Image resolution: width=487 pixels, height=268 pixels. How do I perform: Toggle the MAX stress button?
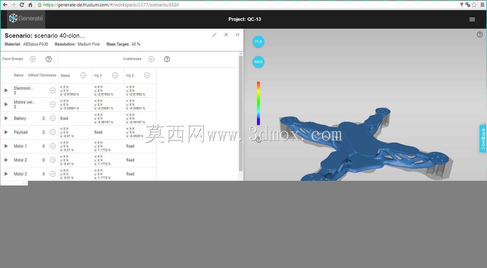(258, 62)
